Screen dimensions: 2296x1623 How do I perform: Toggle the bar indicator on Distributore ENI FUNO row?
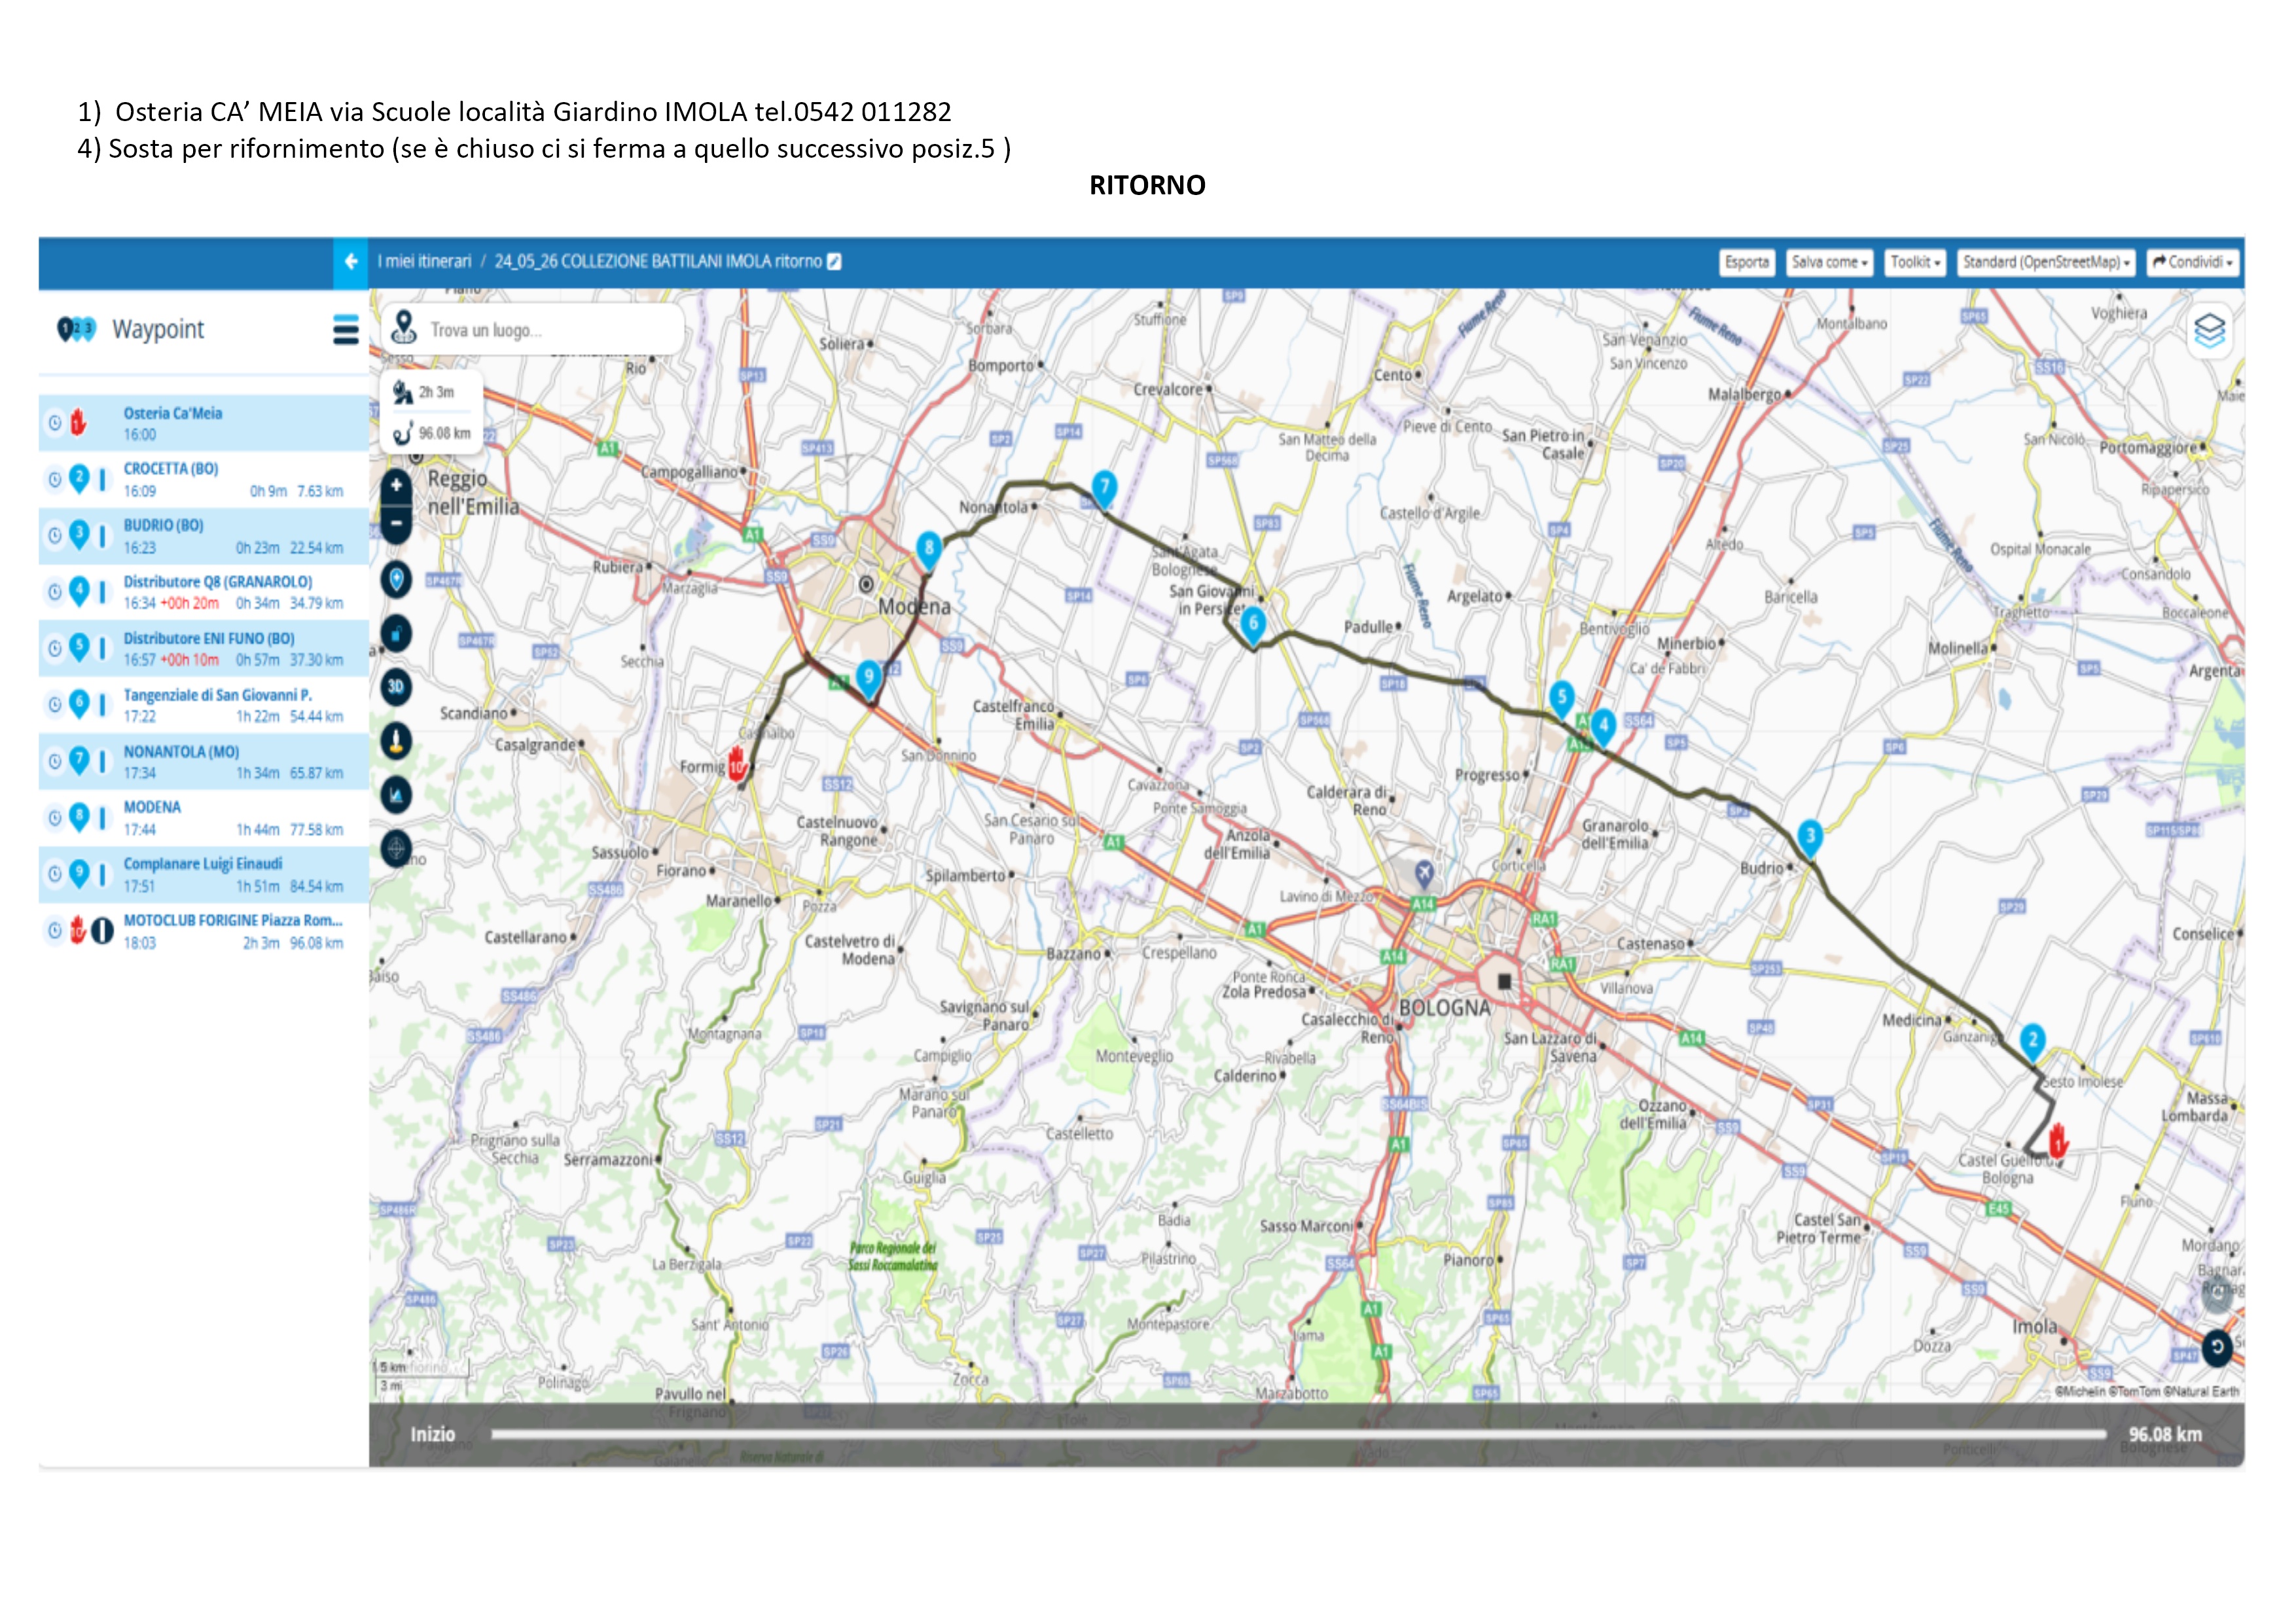point(102,649)
